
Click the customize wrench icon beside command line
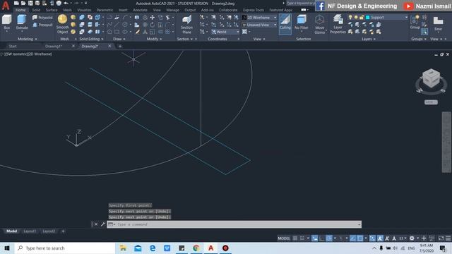[x=103, y=224]
